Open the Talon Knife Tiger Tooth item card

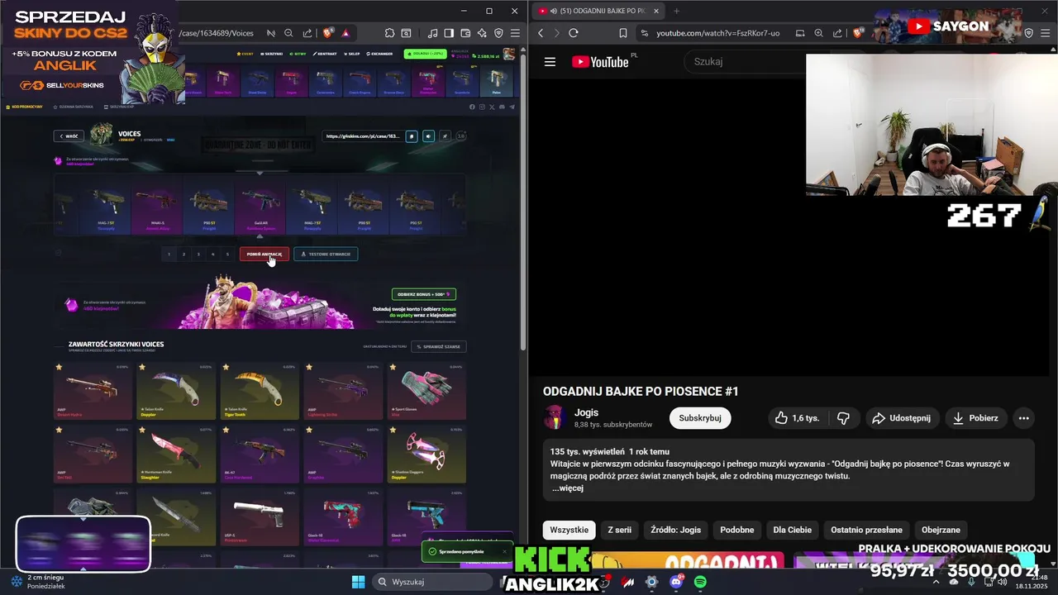260,391
